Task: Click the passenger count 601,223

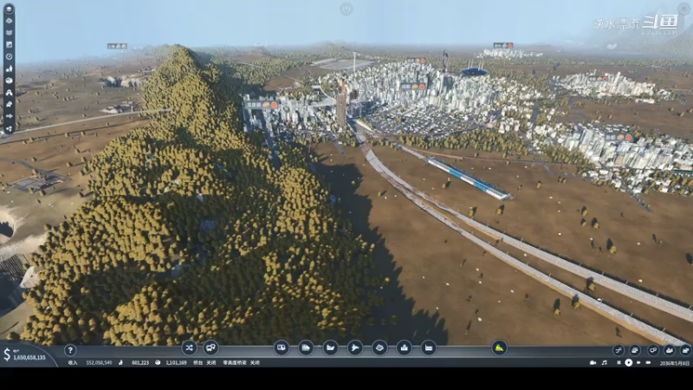Action: pyautogui.click(x=140, y=362)
